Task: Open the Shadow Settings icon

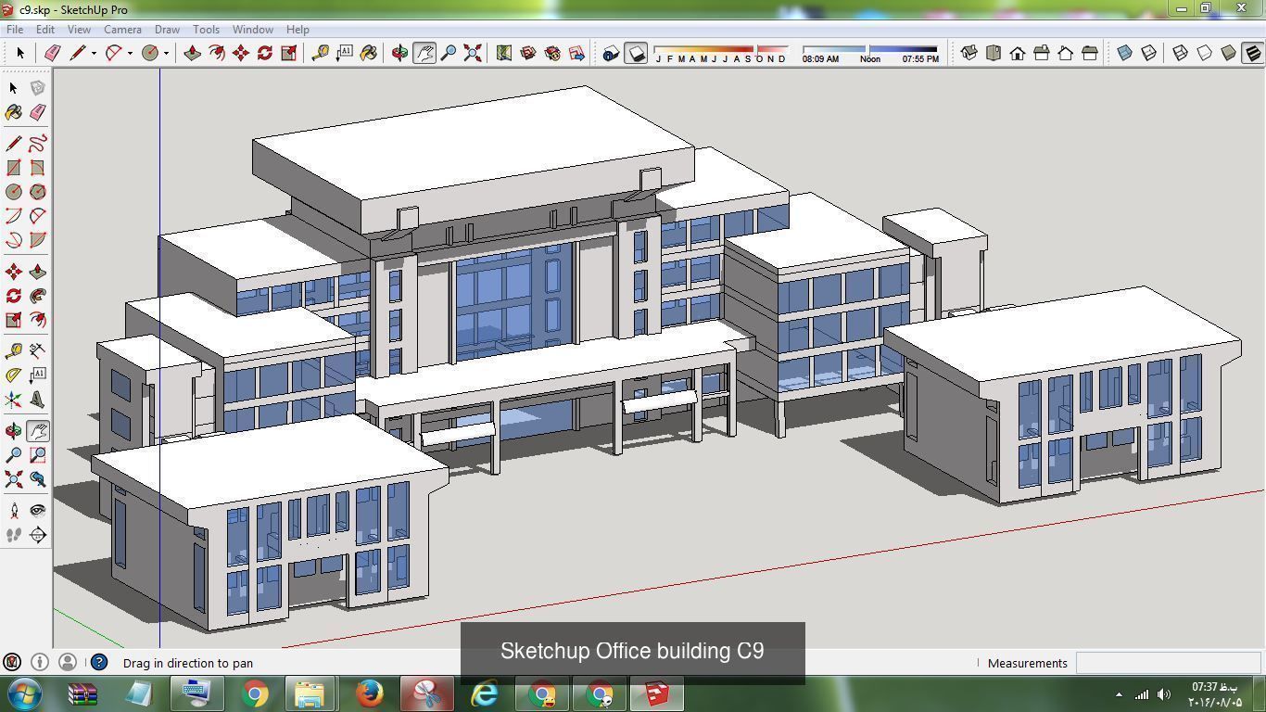Action: pos(610,53)
